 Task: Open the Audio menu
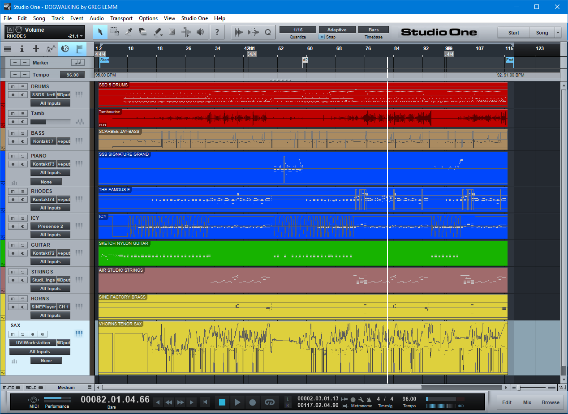[x=97, y=18]
